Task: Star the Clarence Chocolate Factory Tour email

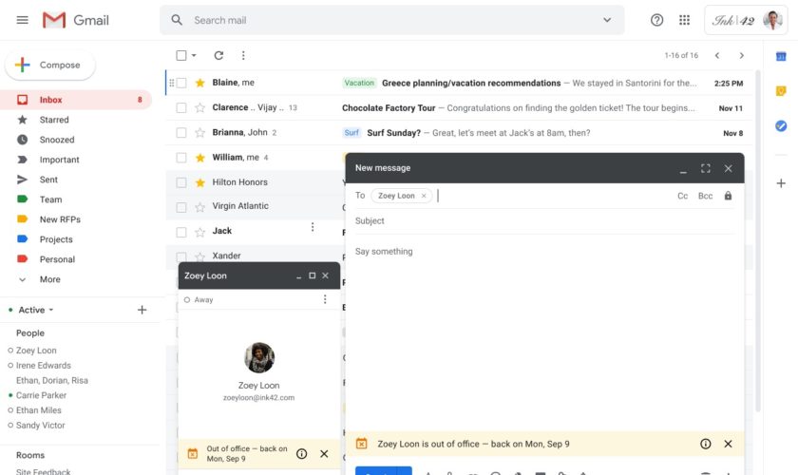Action: coord(199,108)
